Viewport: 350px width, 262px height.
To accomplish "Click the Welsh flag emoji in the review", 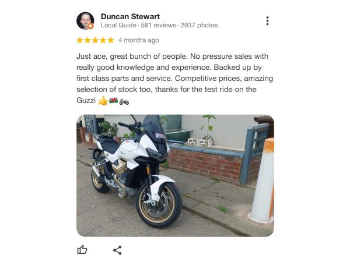I will click(113, 100).
